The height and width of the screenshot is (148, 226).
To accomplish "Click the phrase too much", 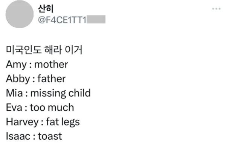I will click(x=52, y=107).
